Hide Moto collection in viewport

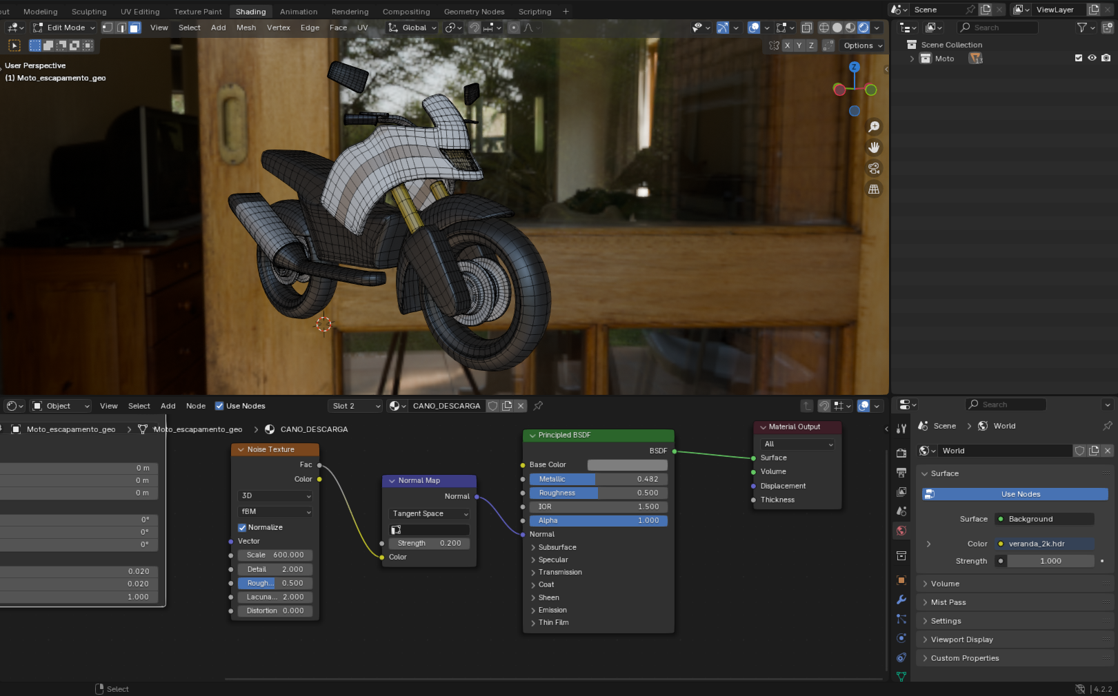[1092, 59]
